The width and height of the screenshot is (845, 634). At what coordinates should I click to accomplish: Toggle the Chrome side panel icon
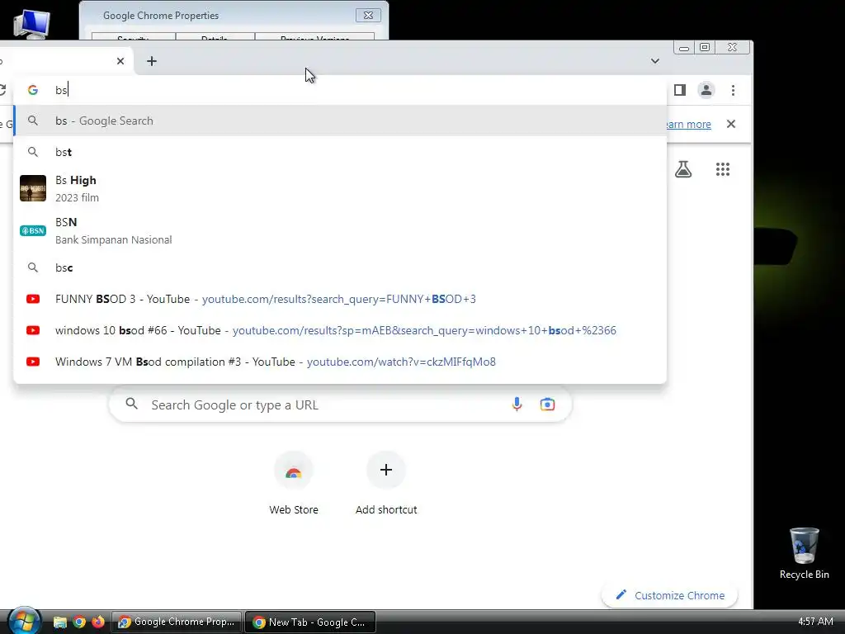(x=680, y=90)
